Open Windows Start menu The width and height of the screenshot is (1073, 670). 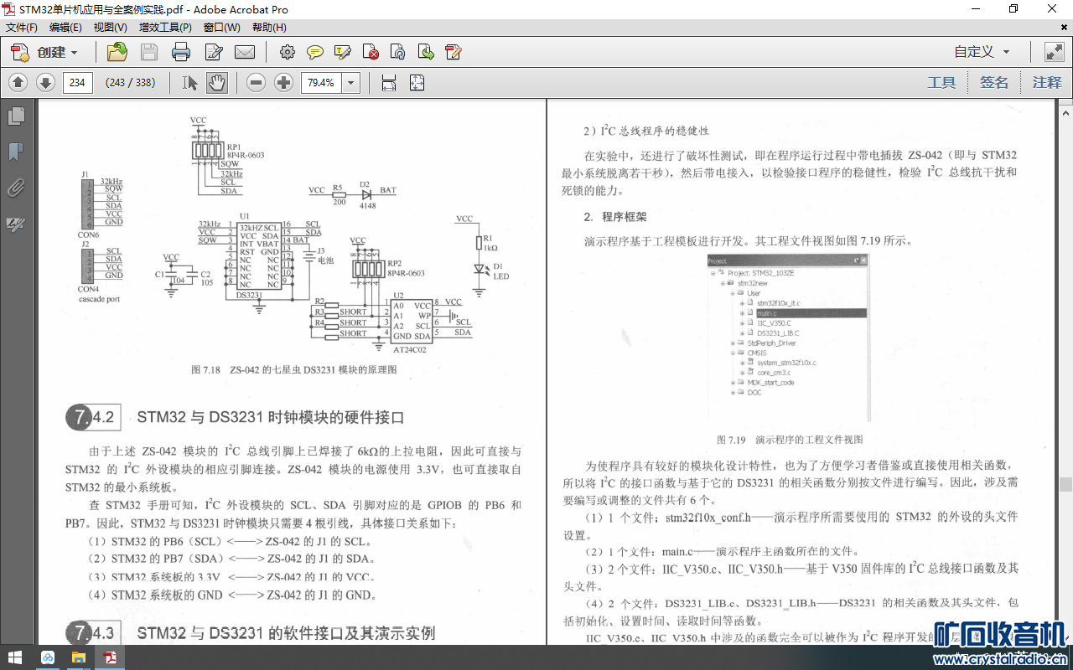coord(15,657)
